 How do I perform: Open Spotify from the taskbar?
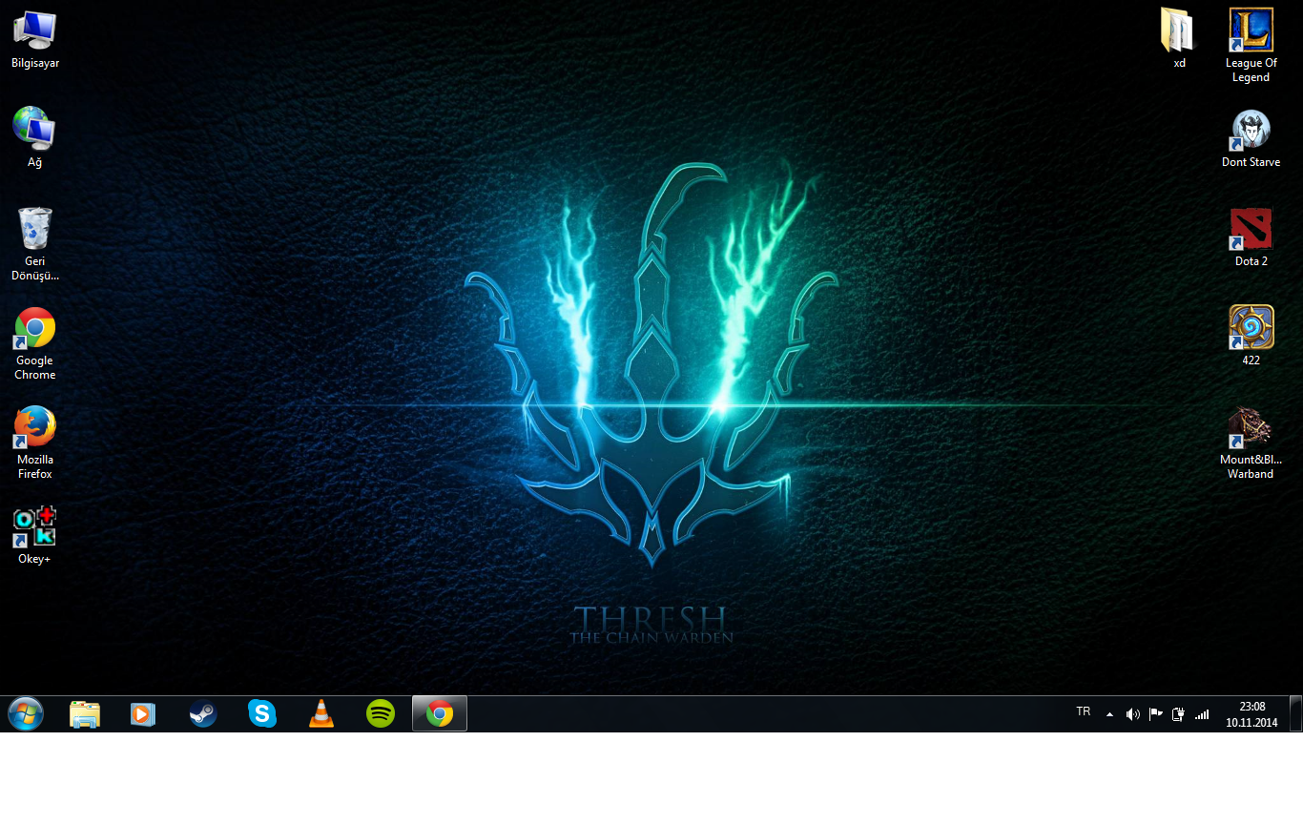tap(381, 713)
